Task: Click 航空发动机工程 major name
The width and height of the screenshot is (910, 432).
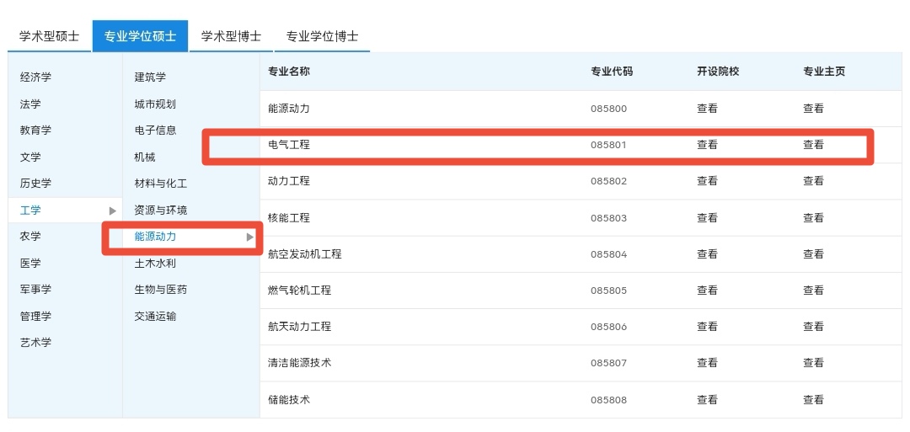Action: pyautogui.click(x=304, y=254)
